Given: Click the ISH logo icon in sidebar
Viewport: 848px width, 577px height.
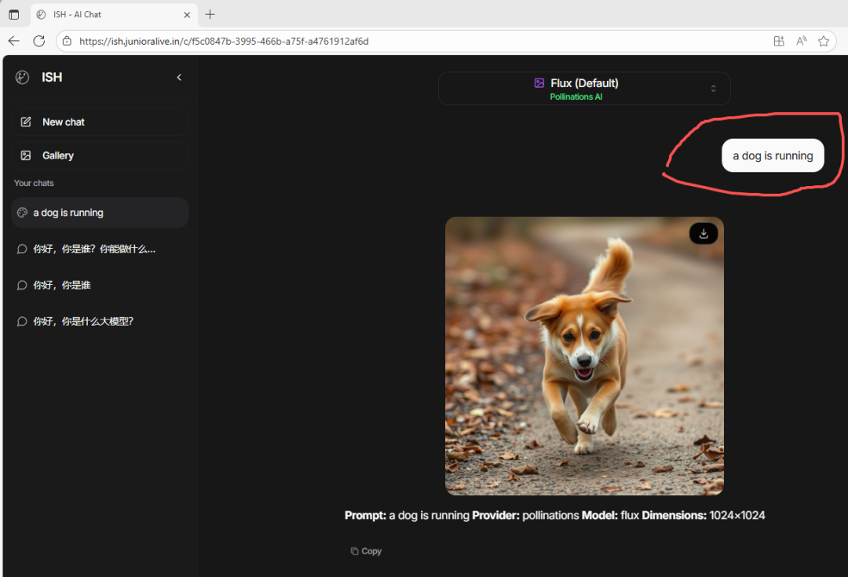Looking at the screenshot, I should coord(22,77).
